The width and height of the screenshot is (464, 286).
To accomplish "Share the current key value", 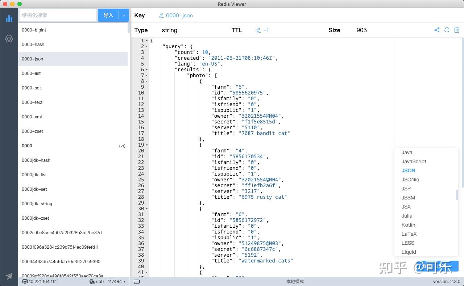I will point(437,30).
